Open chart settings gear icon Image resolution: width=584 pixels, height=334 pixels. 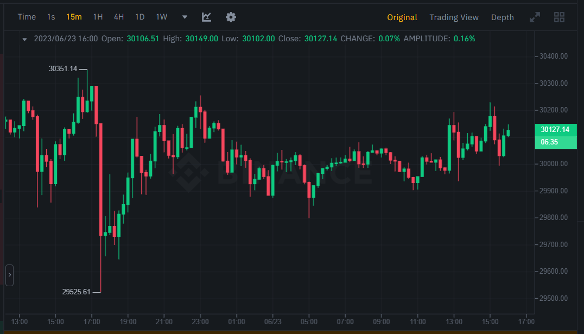(x=231, y=17)
